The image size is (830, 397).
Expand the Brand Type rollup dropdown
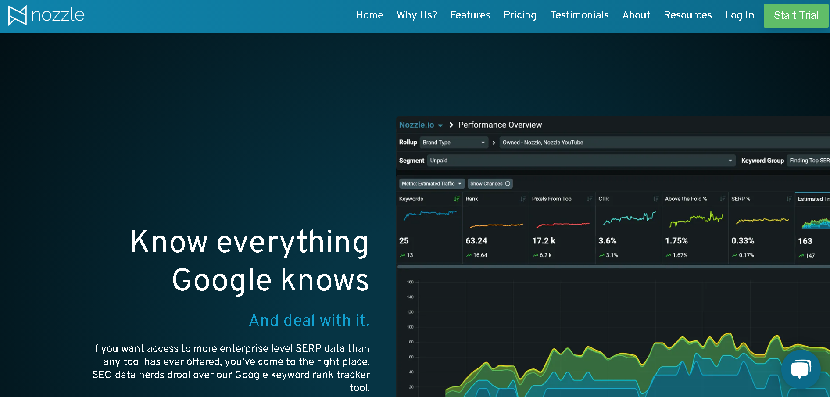click(x=454, y=143)
